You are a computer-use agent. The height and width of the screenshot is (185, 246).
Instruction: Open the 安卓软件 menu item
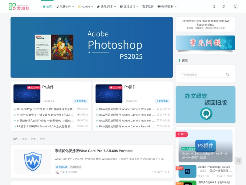click(x=148, y=6)
